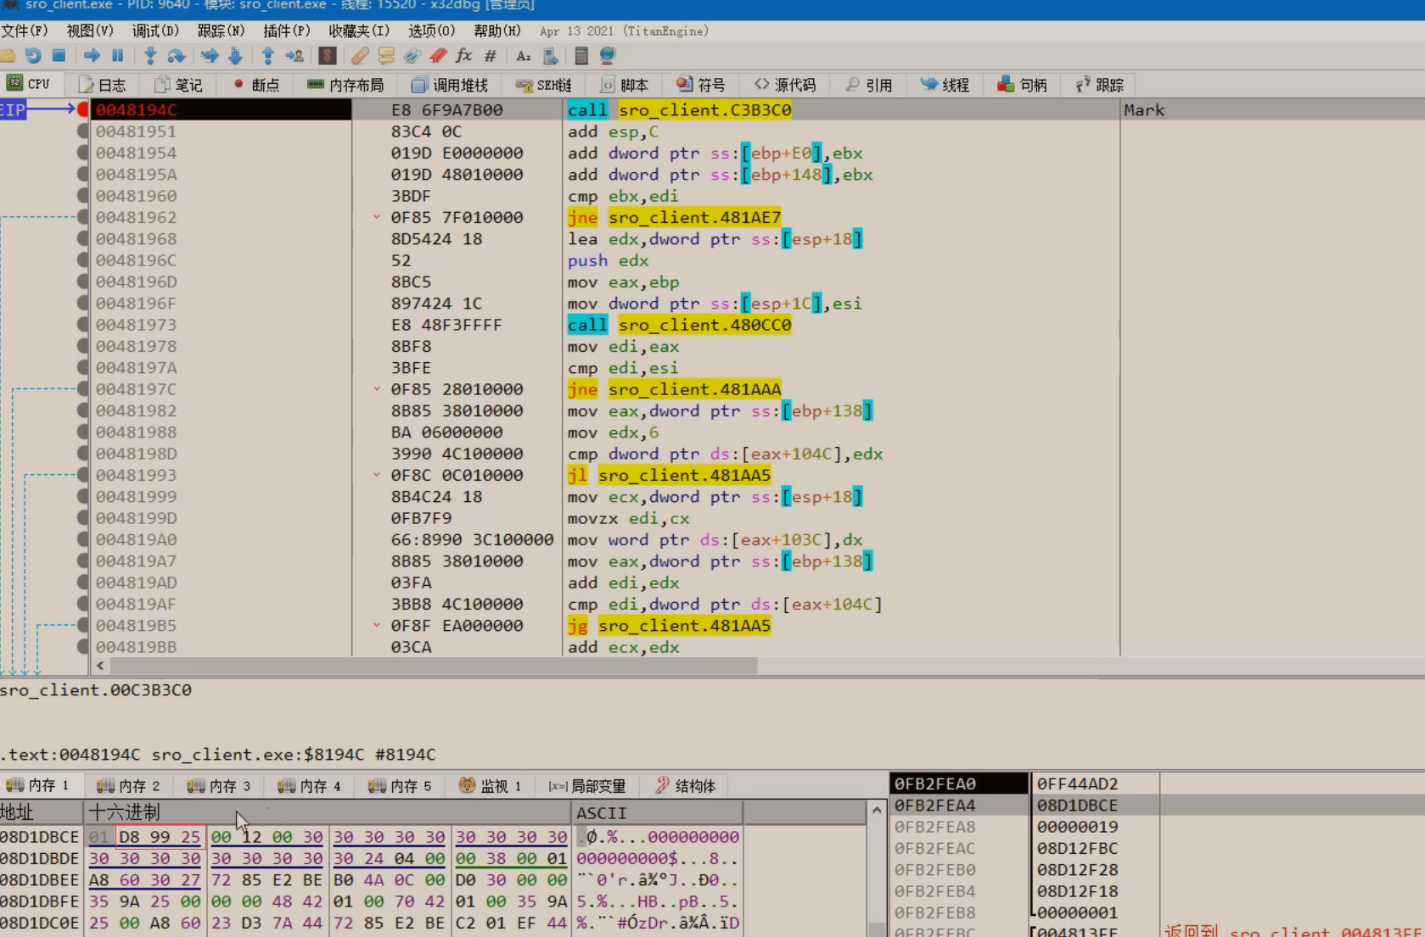Click the Restart debuggee toolbar icon
1425x937 pixels.
coord(33,56)
